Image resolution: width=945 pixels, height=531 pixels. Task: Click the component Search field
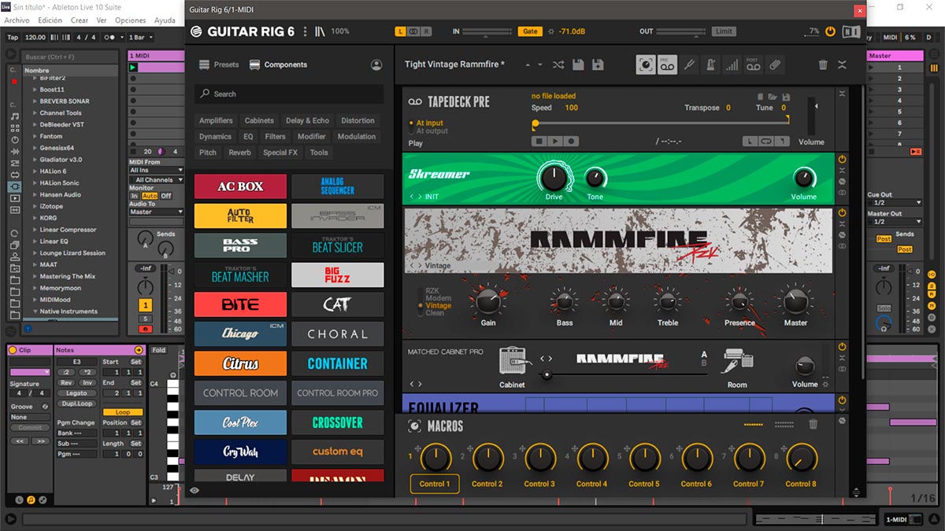[289, 94]
